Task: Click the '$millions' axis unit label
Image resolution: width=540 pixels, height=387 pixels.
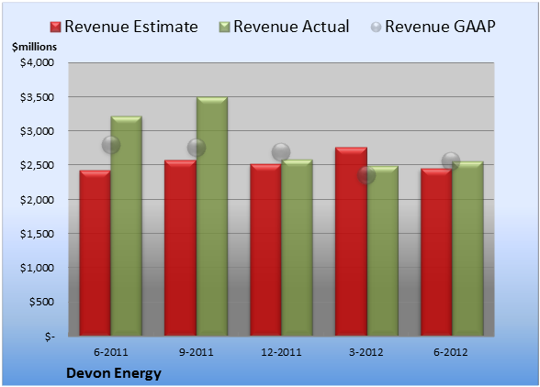Action: tap(34, 47)
